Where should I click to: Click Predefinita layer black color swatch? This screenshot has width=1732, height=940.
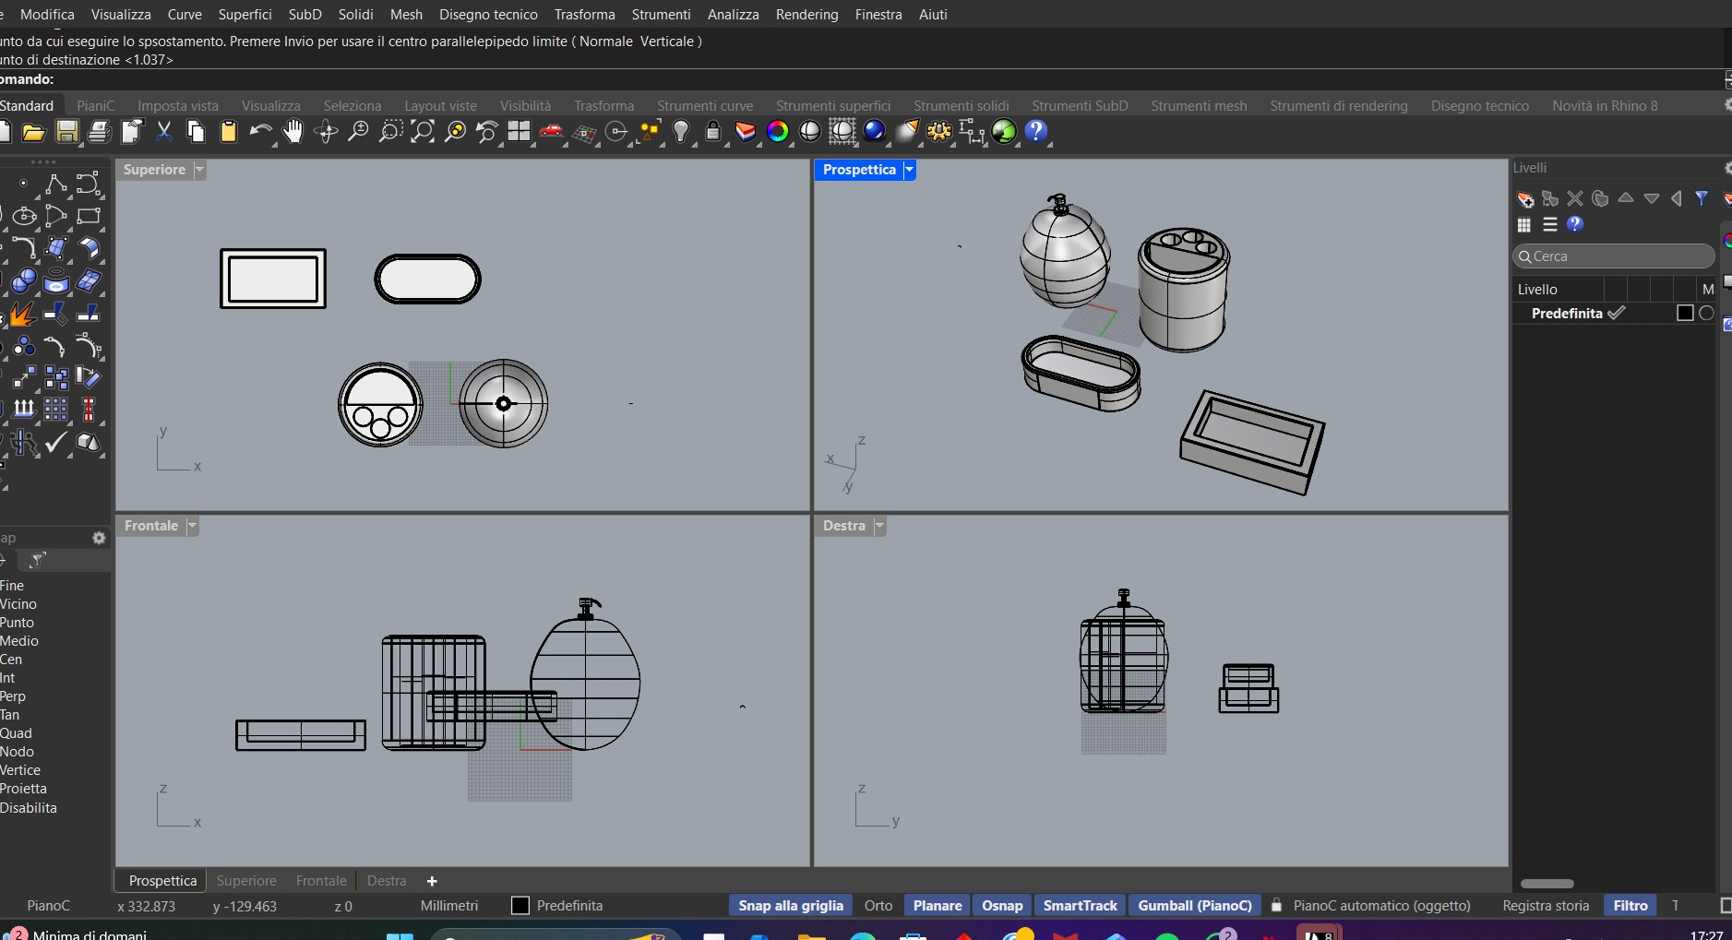coord(1685,314)
